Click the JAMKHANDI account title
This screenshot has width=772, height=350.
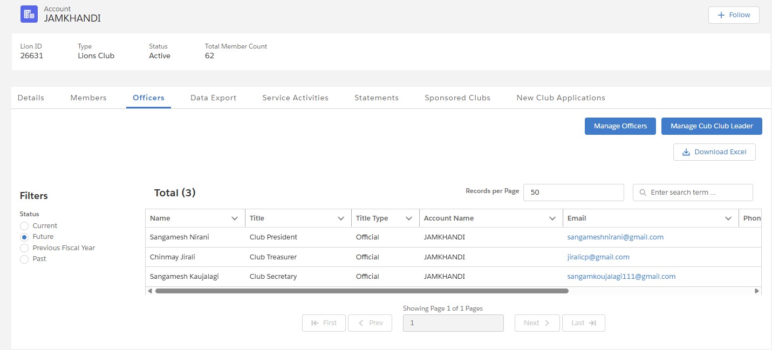coord(72,18)
